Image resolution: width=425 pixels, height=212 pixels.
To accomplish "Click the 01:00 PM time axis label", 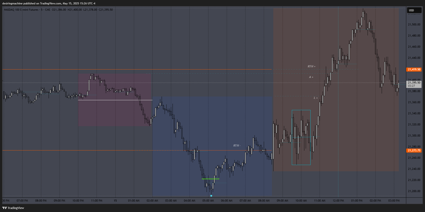I will coord(357,200).
